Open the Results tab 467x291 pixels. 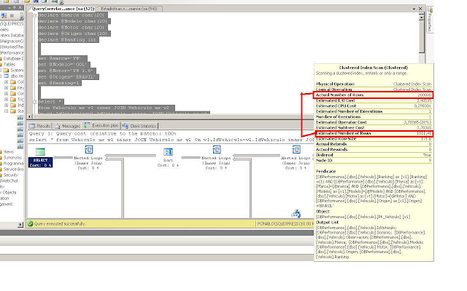point(40,126)
